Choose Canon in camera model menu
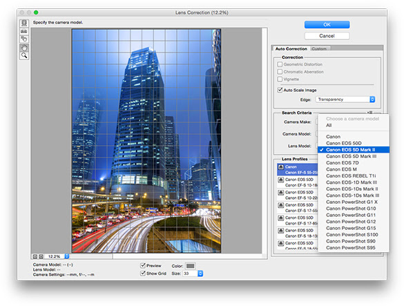The image size is (404, 306). (354, 137)
